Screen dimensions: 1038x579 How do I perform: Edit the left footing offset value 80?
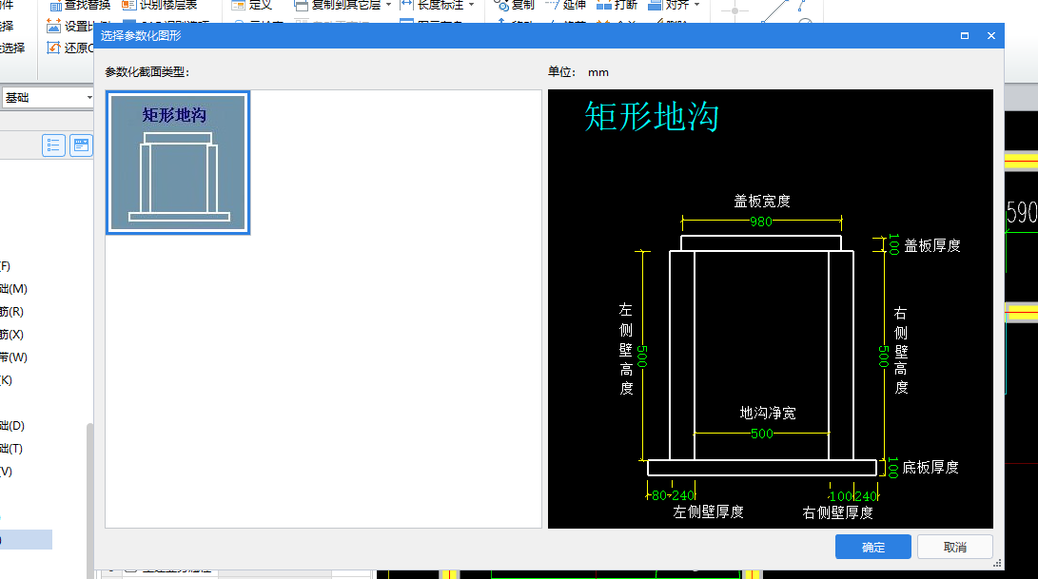tap(659, 495)
